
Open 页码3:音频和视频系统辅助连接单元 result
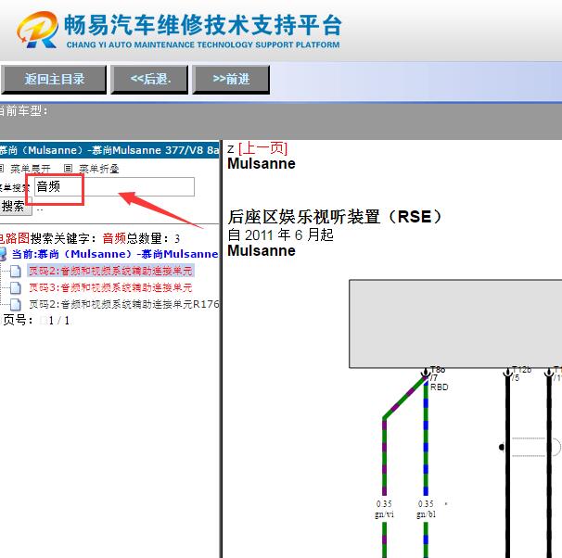click(110, 287)
